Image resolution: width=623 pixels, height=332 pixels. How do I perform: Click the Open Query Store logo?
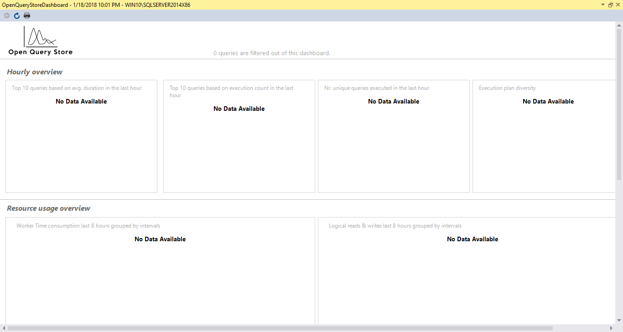pyautogui.click(x=41, y=41)
